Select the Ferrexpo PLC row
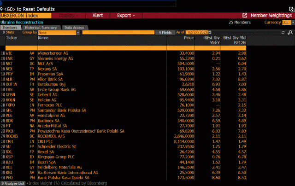Screen dimensions: 295x186 [x=123, y=105]
